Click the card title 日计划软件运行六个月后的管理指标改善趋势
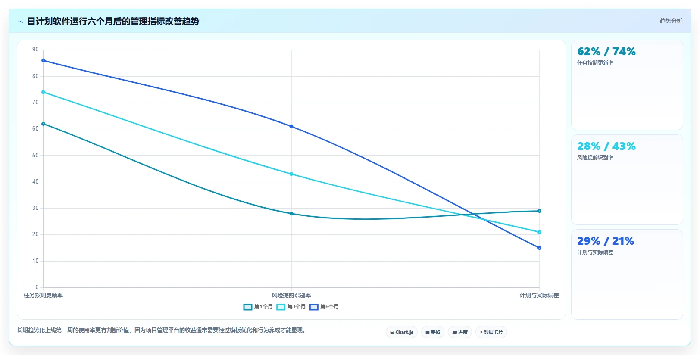This screenshot has width=700, height=355. tap(113, 22)
